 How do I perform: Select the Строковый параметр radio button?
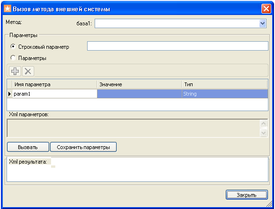tap(13, 46)
